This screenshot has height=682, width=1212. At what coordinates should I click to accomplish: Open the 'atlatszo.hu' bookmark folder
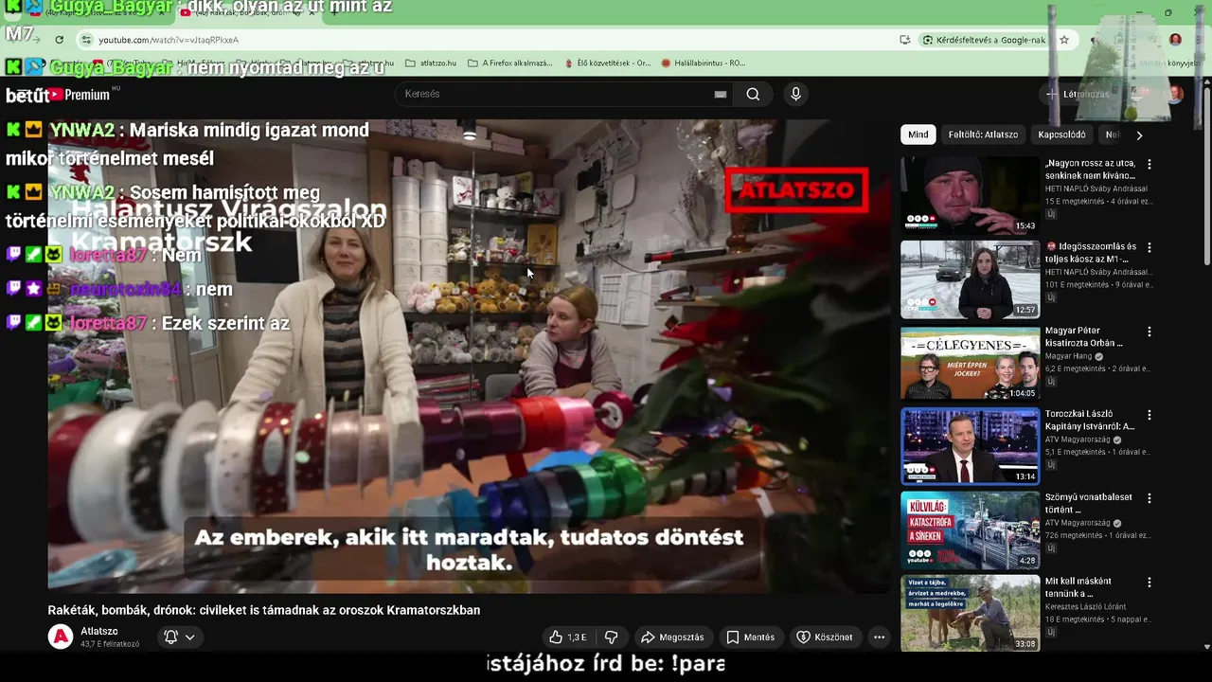(x=431, y=63)
